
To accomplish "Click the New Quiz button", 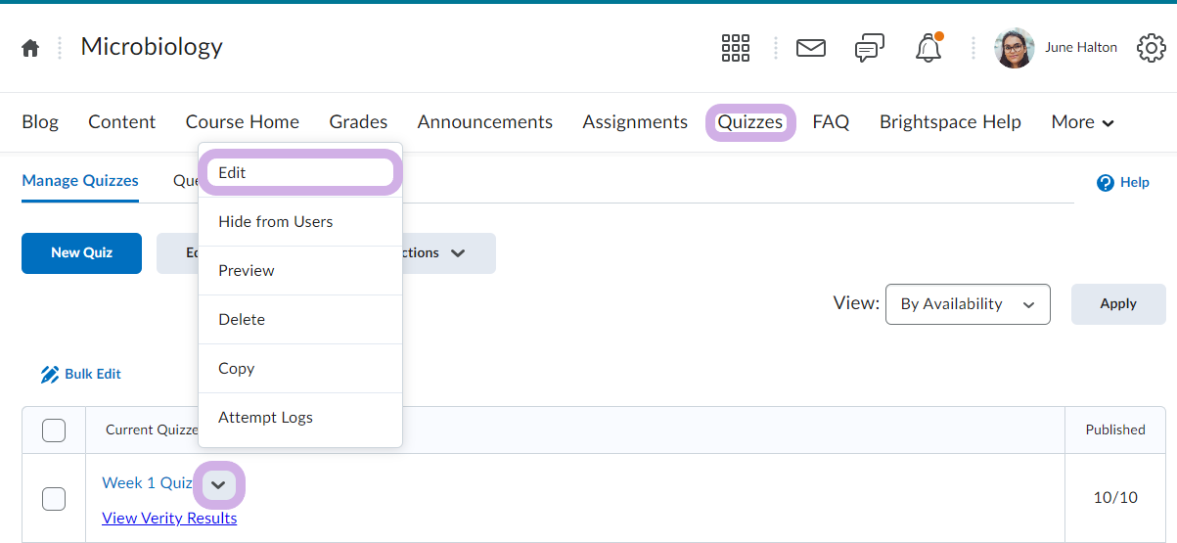I will tap(81, 252).
